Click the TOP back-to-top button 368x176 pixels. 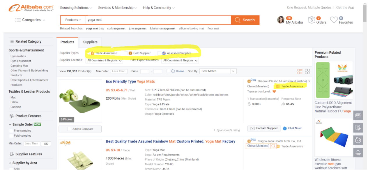(358, 152)
